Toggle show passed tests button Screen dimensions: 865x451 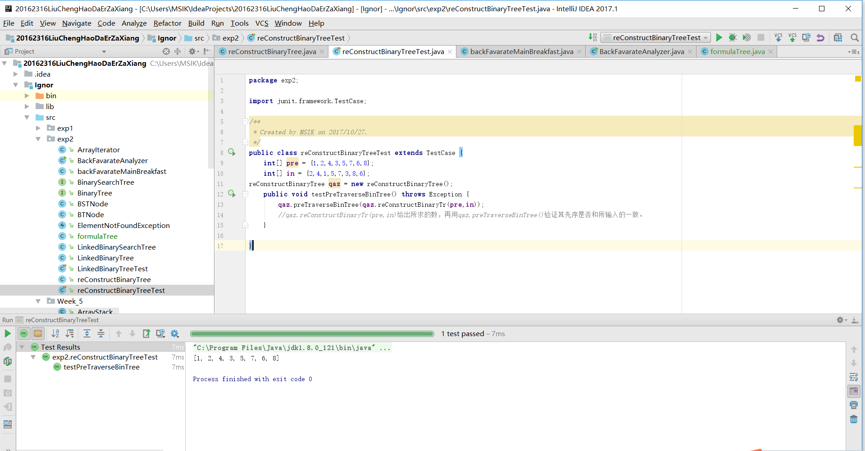tap(24, 334)
